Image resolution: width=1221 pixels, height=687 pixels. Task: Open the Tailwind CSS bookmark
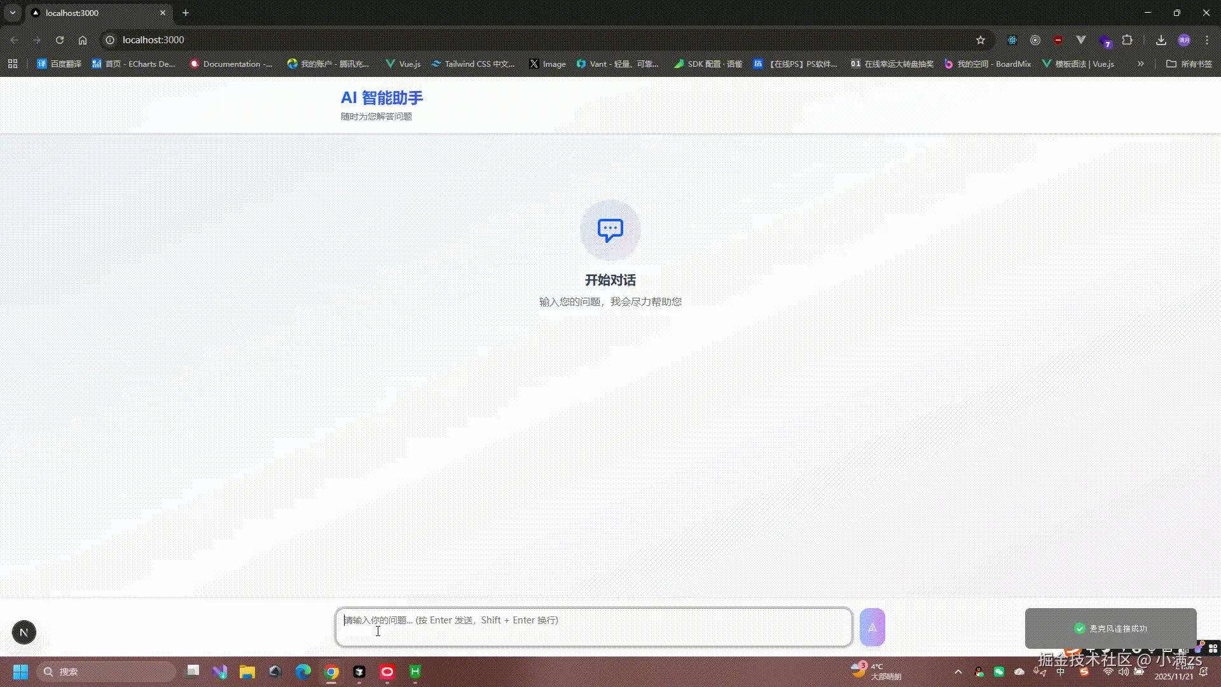473,64
